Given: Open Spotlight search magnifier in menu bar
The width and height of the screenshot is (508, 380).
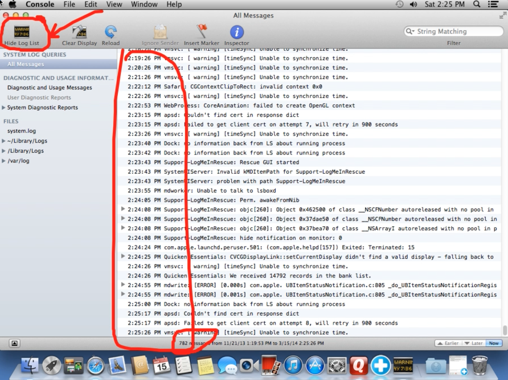Looking at the screenshot, I should [x=477, y=4].
